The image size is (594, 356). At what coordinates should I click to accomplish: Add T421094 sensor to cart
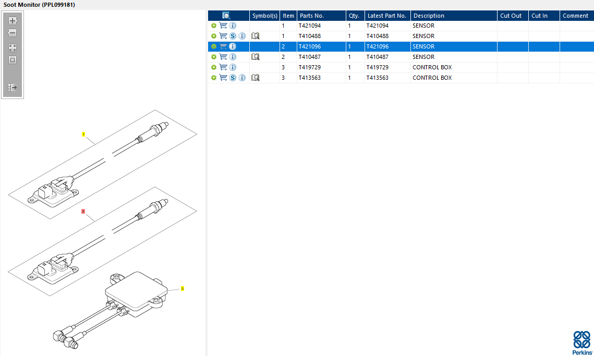click(224, 26)
